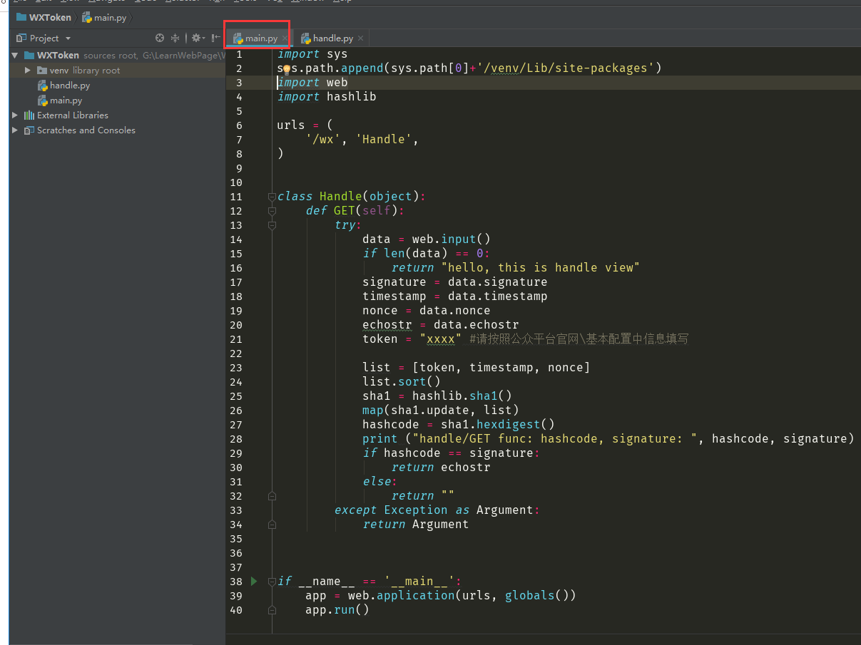Click WXToken in the breadcrumb bar

(50, 17)
